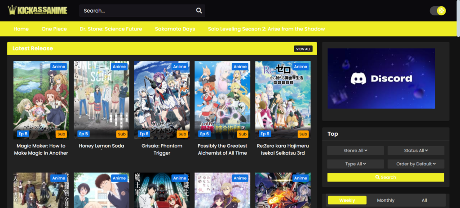
Task: Toggle the dark/light theme switch
Action: (x=438, y=11)
